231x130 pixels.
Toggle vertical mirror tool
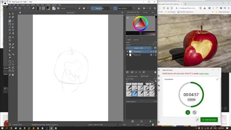click(144, 8)
